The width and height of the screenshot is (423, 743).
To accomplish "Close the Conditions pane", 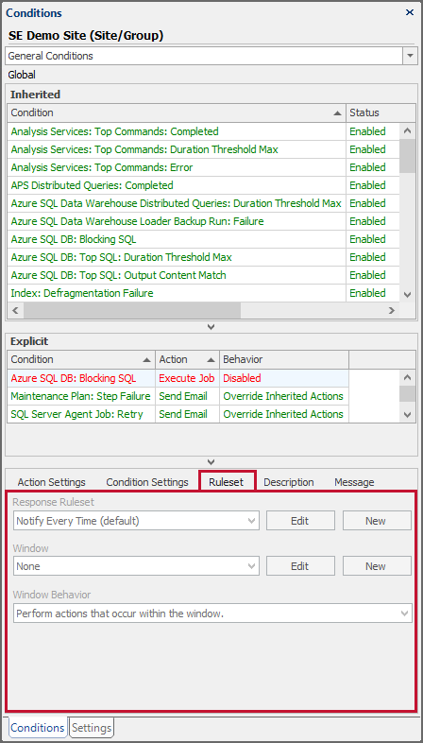I will tap(410, 13).
